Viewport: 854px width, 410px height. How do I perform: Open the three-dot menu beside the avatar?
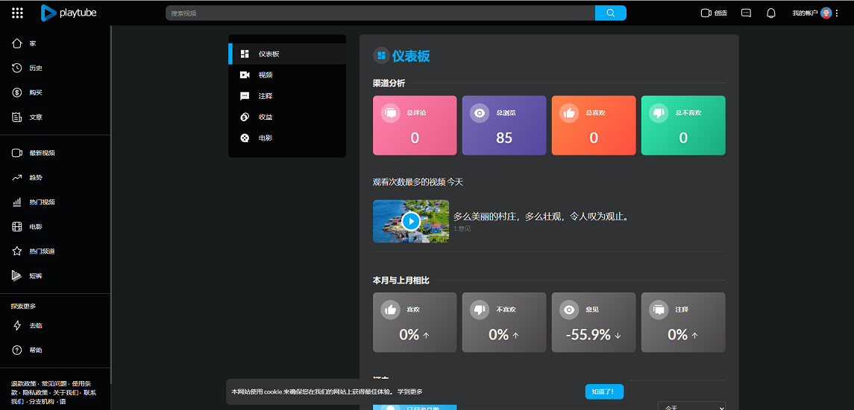point(840,13)
